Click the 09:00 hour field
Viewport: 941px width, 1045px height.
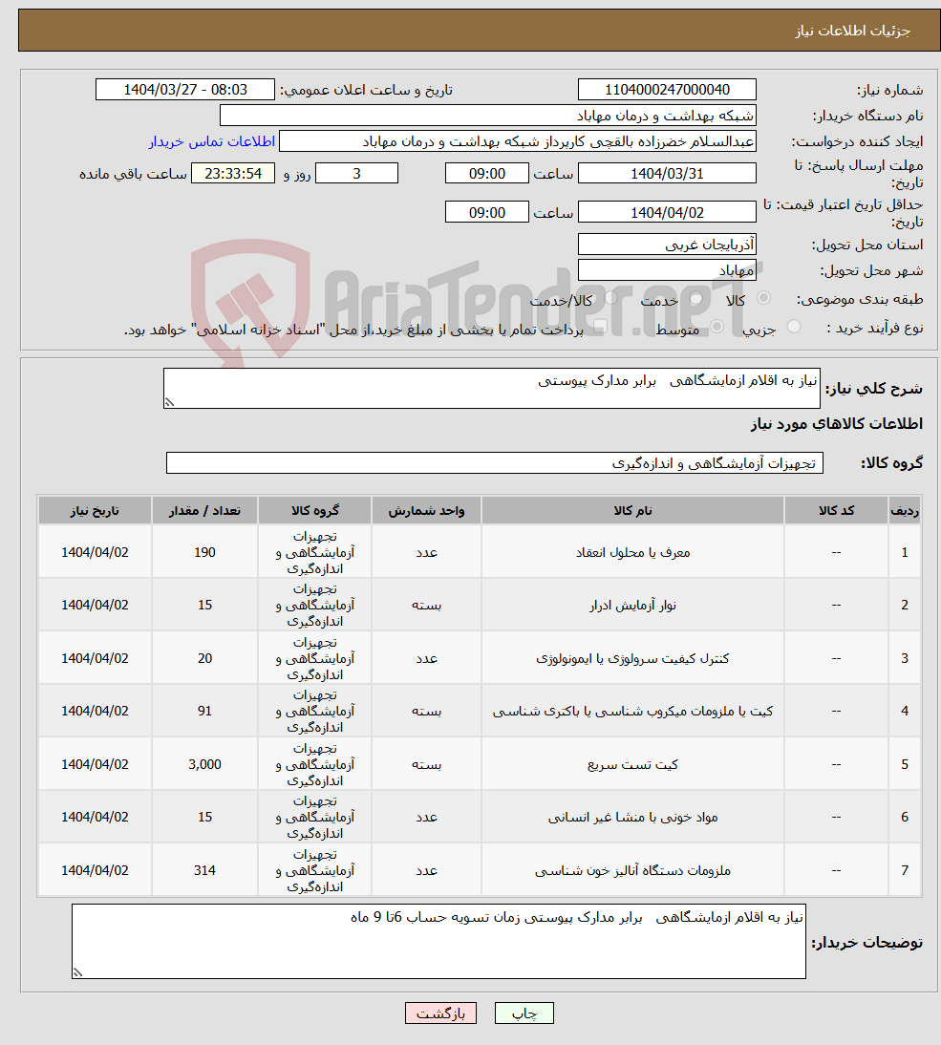click(487, 173)
